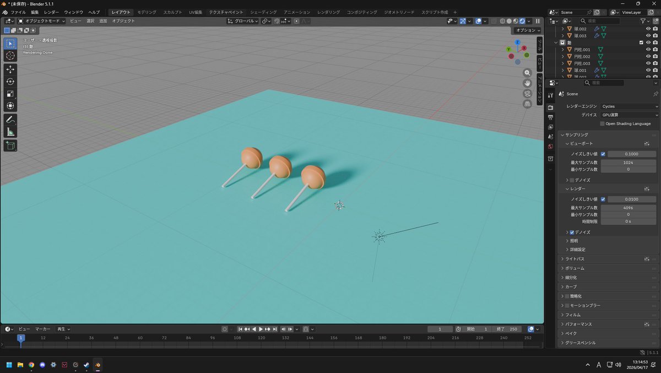Image resolution: width=661 pixels, height=373 pixels.
Task: Click the pan view hand icon
Action: pyautogui.click(x=527, y=83)
